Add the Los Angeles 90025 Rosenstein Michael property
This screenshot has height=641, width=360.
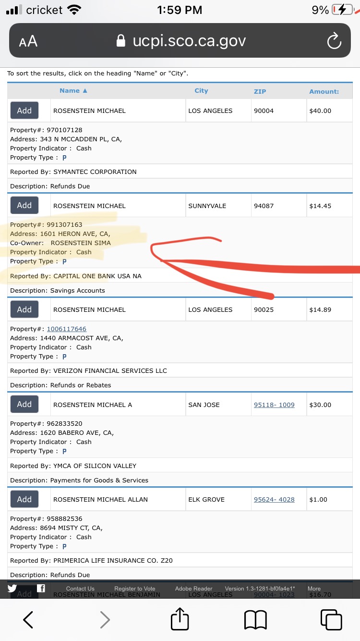pos(24,309)
